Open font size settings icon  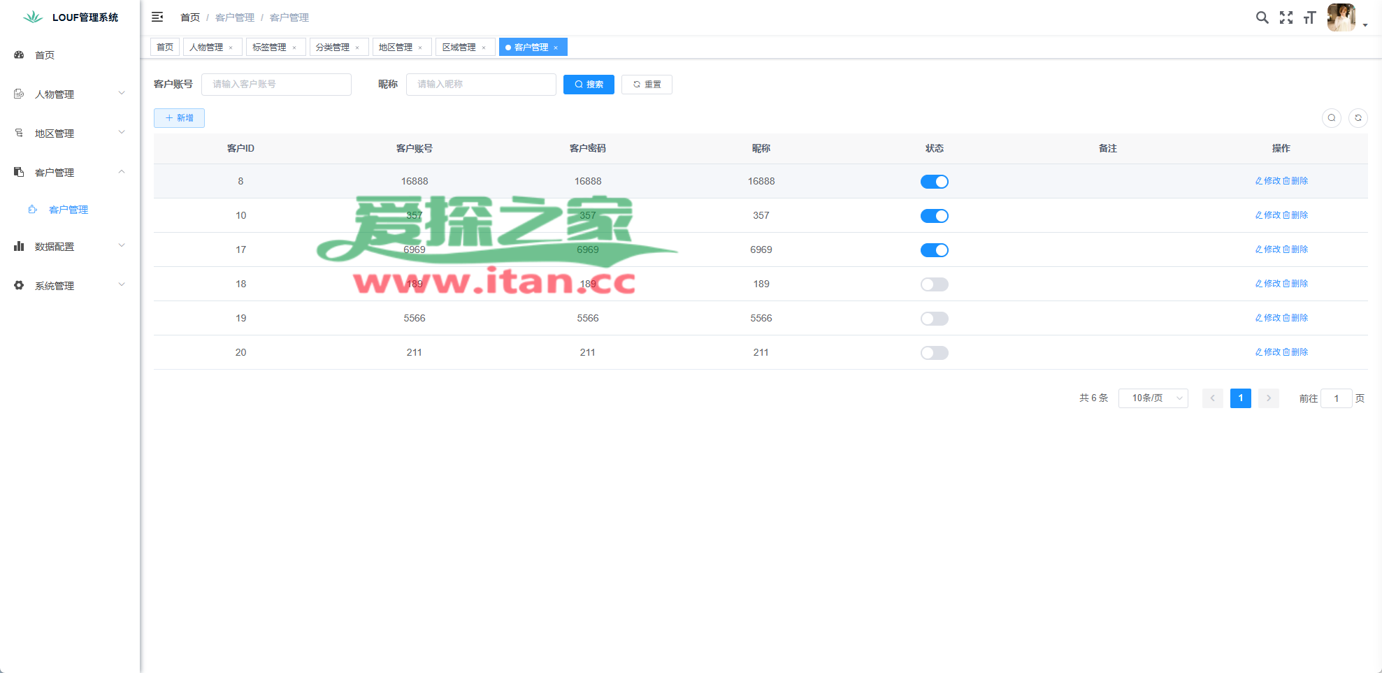coord(1309,17)
